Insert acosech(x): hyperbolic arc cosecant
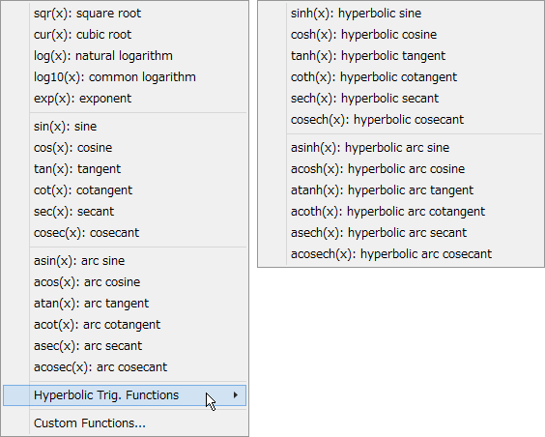This screenshot has width=545, height=437. [x=401, y=254]
